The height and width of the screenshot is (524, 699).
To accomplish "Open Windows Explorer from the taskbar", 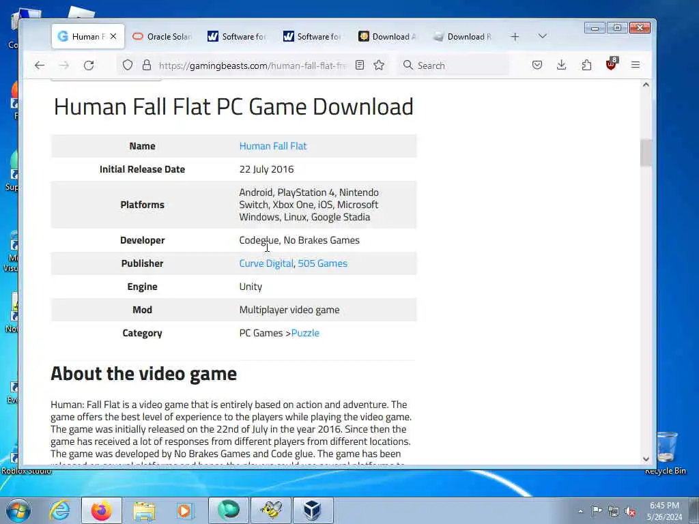I will (144, 510).
